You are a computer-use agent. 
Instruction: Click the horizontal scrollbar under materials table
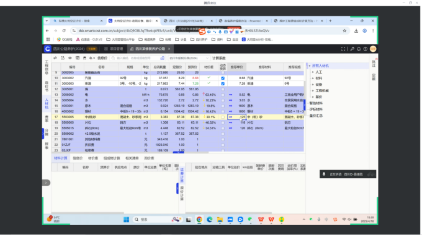(130, 153)
